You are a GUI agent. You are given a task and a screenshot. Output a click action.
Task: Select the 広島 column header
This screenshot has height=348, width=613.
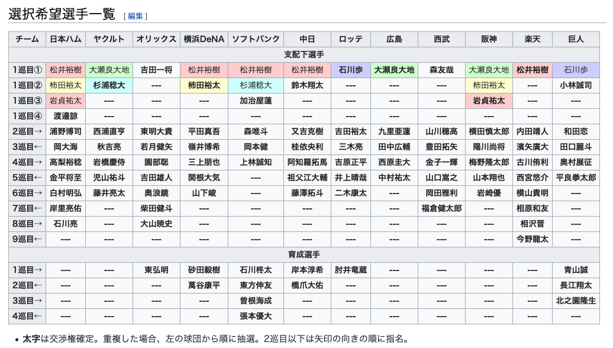(x=394, y=39)
